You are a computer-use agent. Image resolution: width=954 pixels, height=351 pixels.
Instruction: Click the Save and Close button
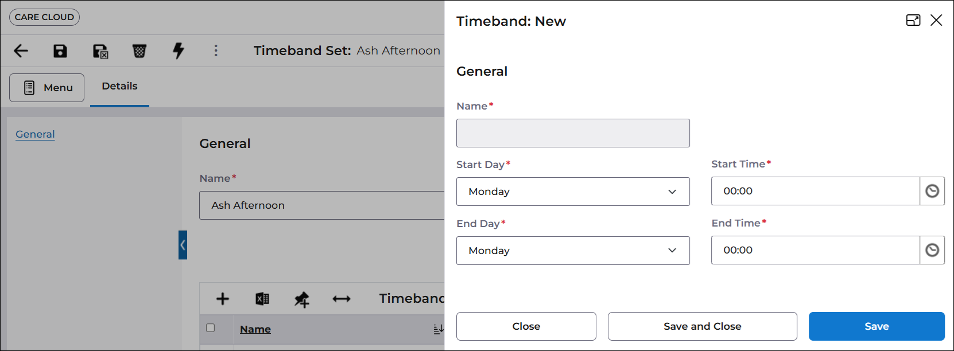click(x=702, y=326)
